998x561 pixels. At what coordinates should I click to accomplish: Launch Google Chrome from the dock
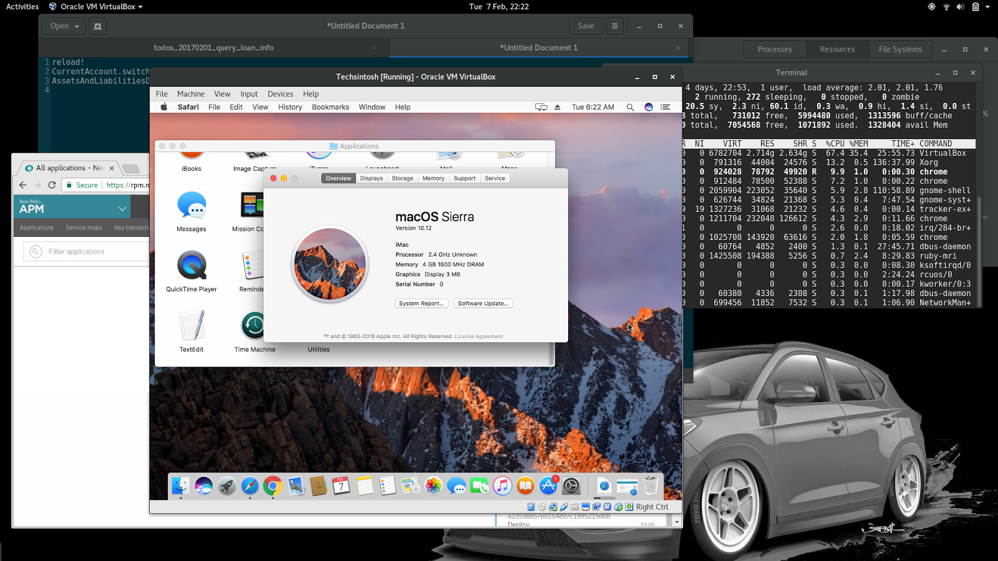[273, 486]
